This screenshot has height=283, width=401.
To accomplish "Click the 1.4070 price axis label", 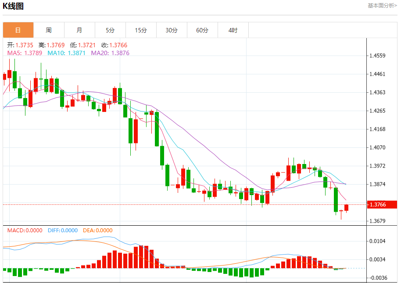I will pos(377,147).
